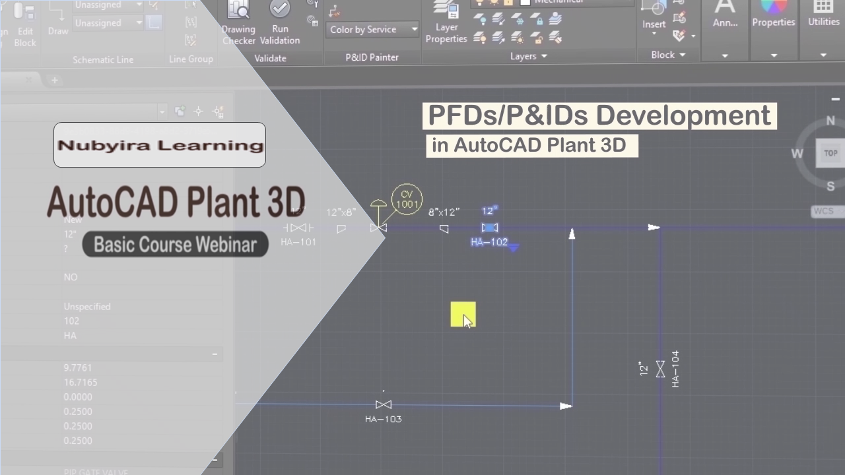
Task: Select the CV 1001 control valve bubble
Action: point(407,199)
